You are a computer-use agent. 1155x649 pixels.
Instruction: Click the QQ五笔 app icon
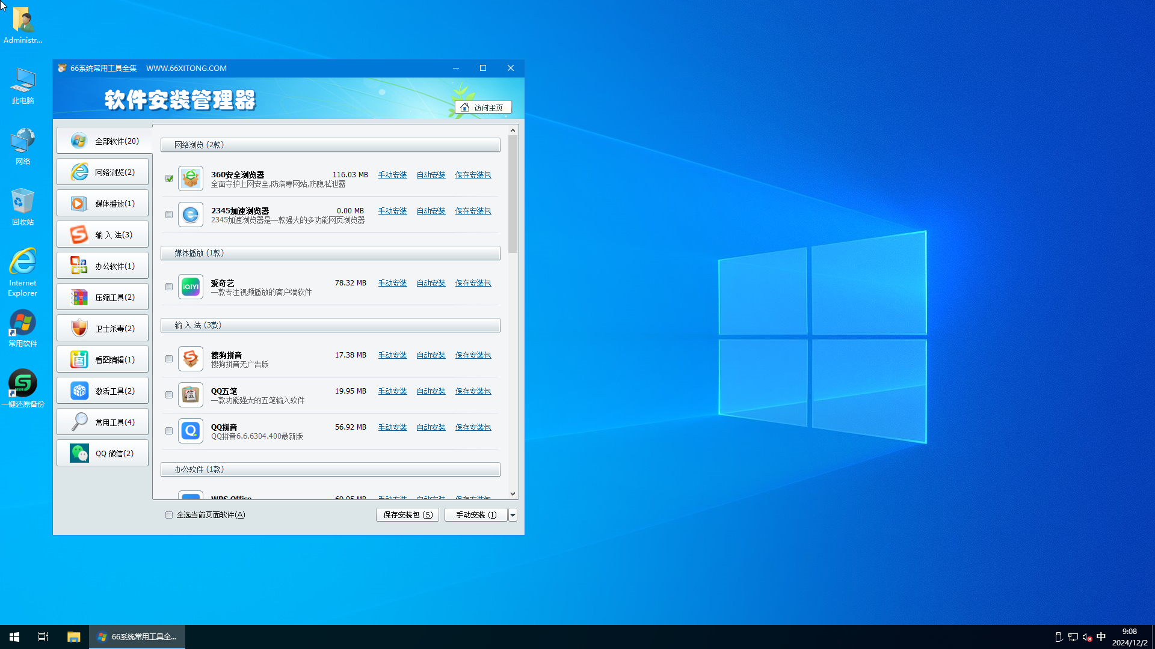click(191, 395)
